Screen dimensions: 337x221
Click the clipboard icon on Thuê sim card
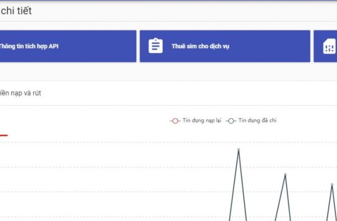coord(156,45)
